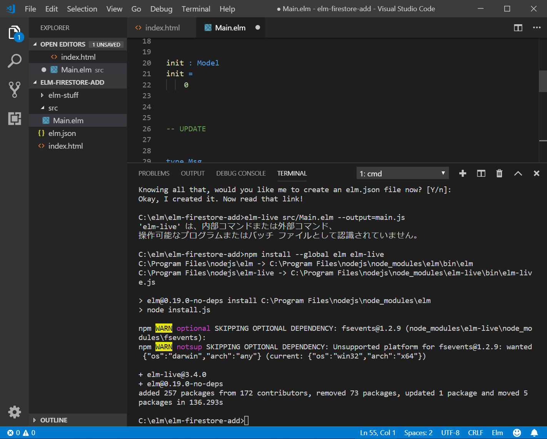Open the Terminal menu in menu bar
Screen dimensions: 547x439
click(196, 9)
